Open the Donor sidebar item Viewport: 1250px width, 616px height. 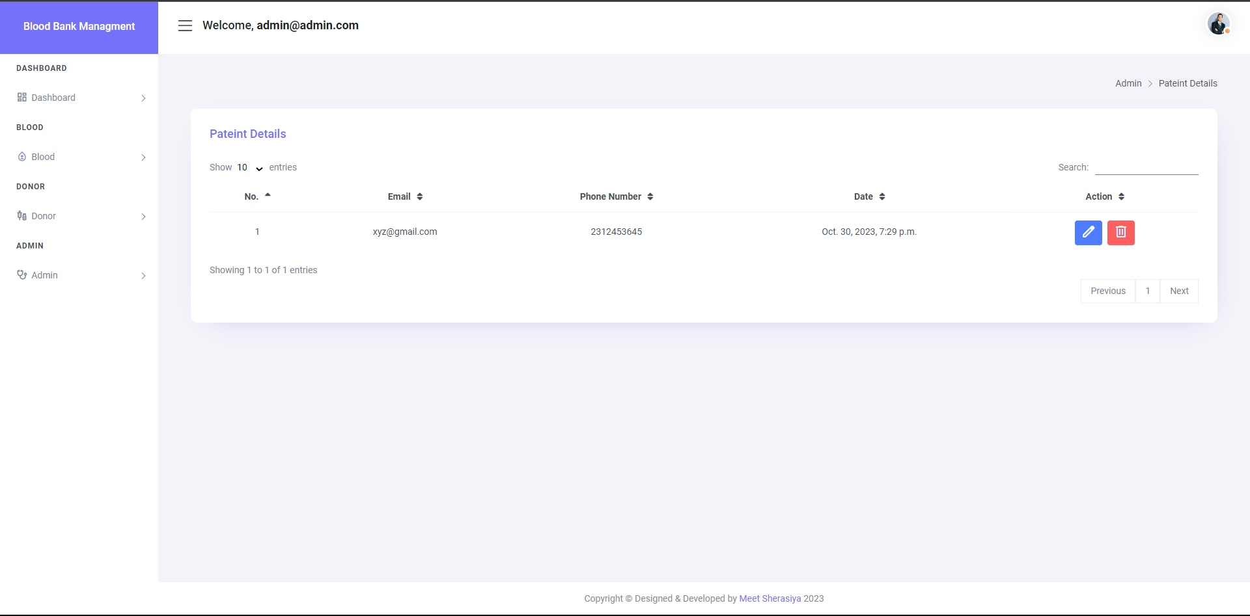(x=79, y=216)
